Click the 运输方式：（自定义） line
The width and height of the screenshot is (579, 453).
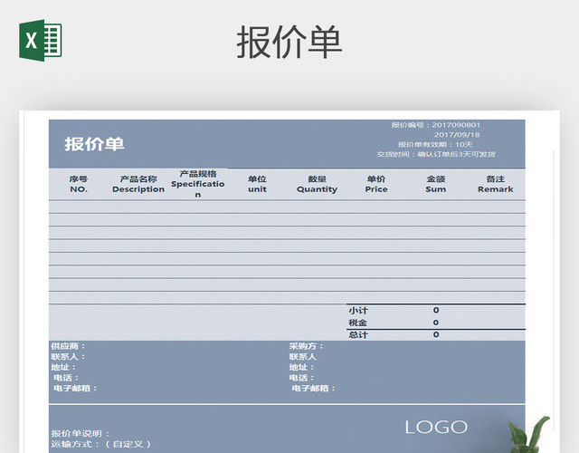pyautogui.click(x=101, y=444)
